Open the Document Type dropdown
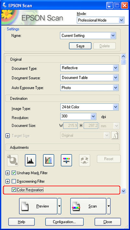The image size is (130, 230). click(89, 68)
